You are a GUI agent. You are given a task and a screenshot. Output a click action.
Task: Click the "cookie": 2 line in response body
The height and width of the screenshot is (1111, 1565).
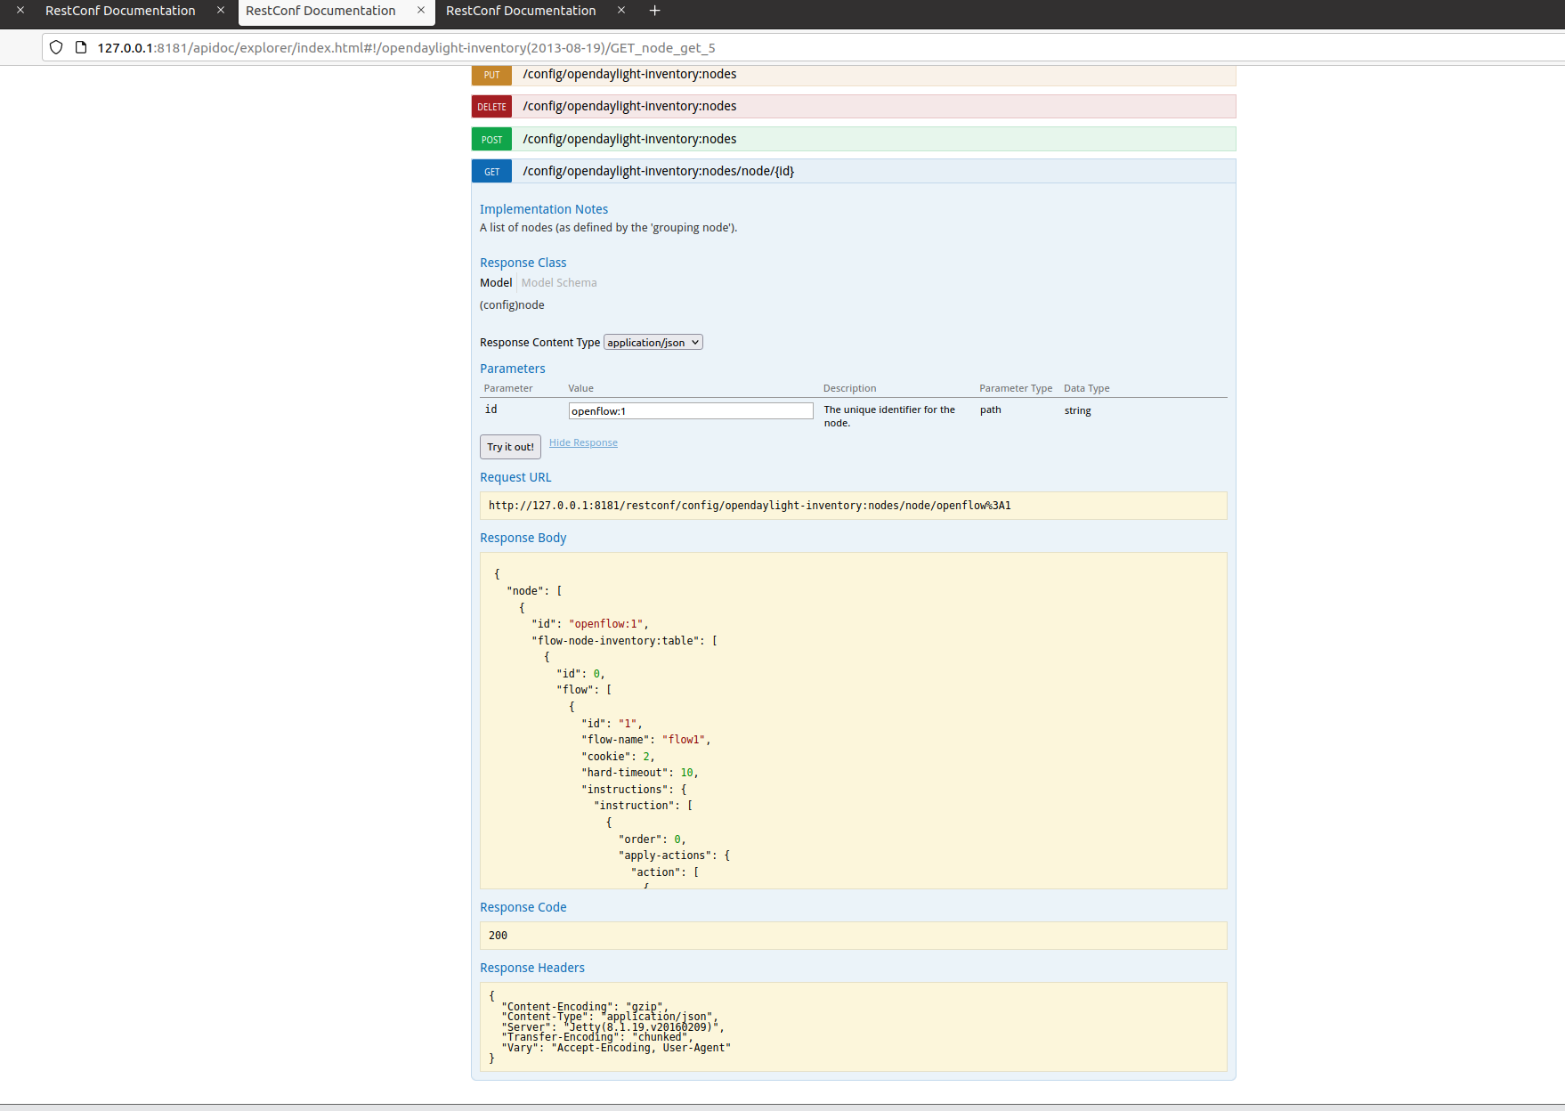click(x=618, y=757)
